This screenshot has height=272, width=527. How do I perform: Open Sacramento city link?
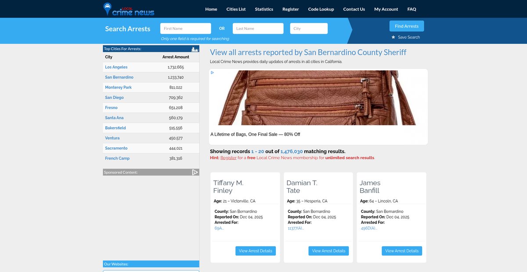point(116,148)
